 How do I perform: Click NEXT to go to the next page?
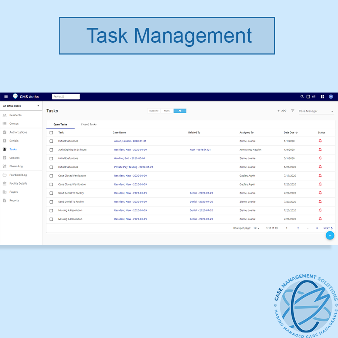click(327, 227)
